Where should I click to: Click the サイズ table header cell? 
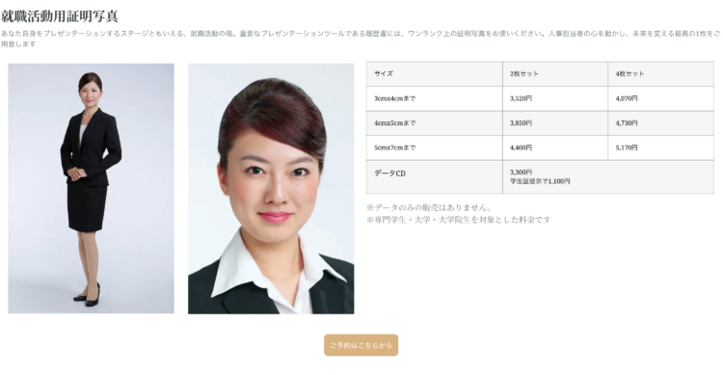pos(435,74)
